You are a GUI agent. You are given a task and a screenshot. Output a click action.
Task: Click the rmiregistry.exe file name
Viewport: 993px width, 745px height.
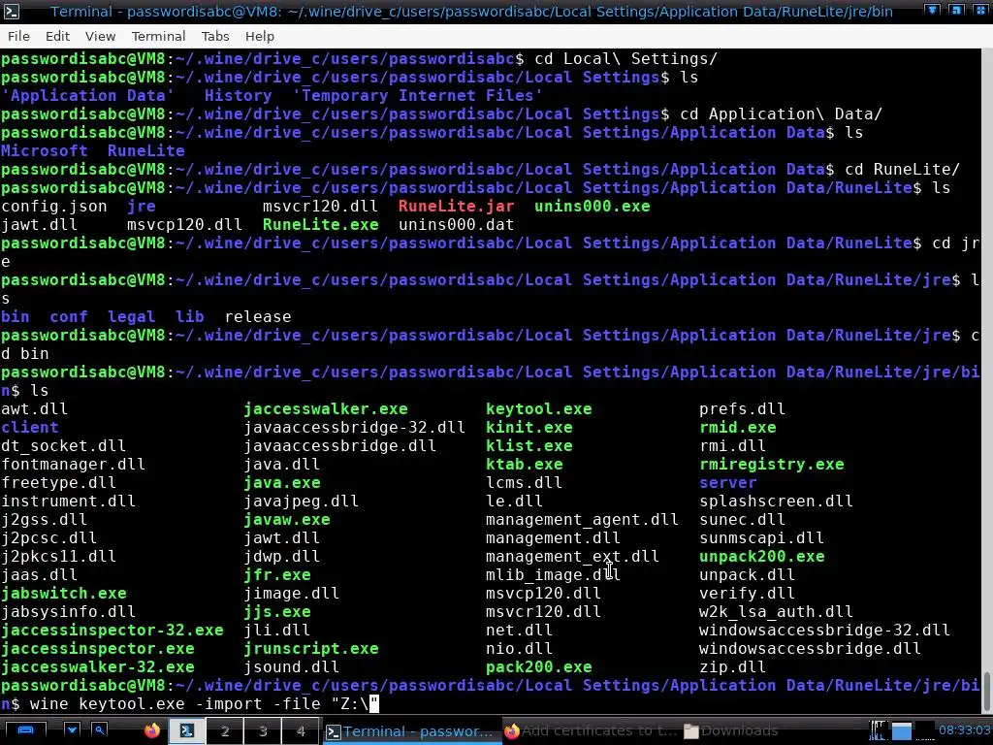[771, 465]
